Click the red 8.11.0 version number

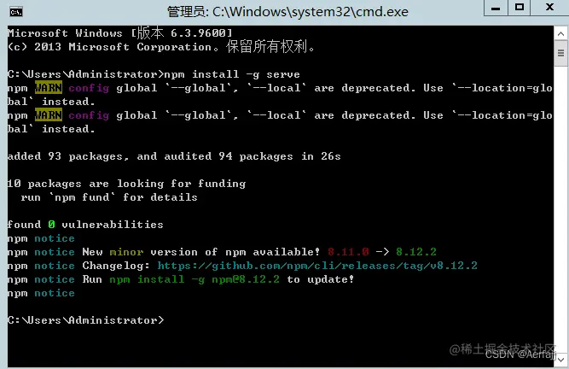348,252
